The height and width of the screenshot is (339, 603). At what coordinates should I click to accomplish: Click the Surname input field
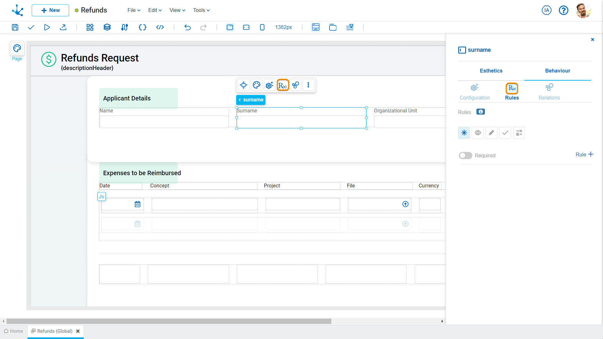pyautogui.click(x=301, y=122)
